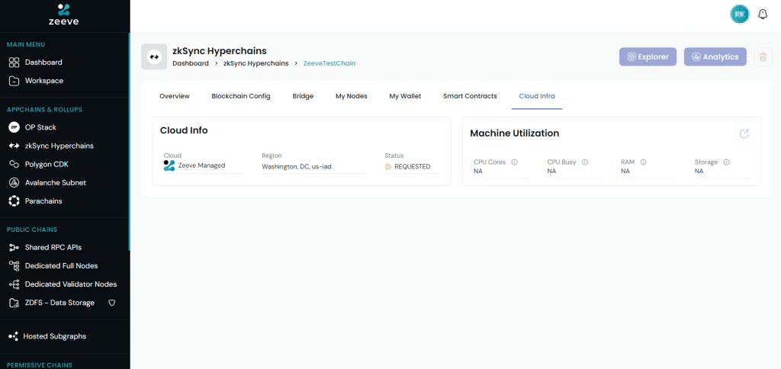Click the PERMISSIVE CHAINS section label
This screenshot has height=369, width=781.
click(x=40, y=365)
